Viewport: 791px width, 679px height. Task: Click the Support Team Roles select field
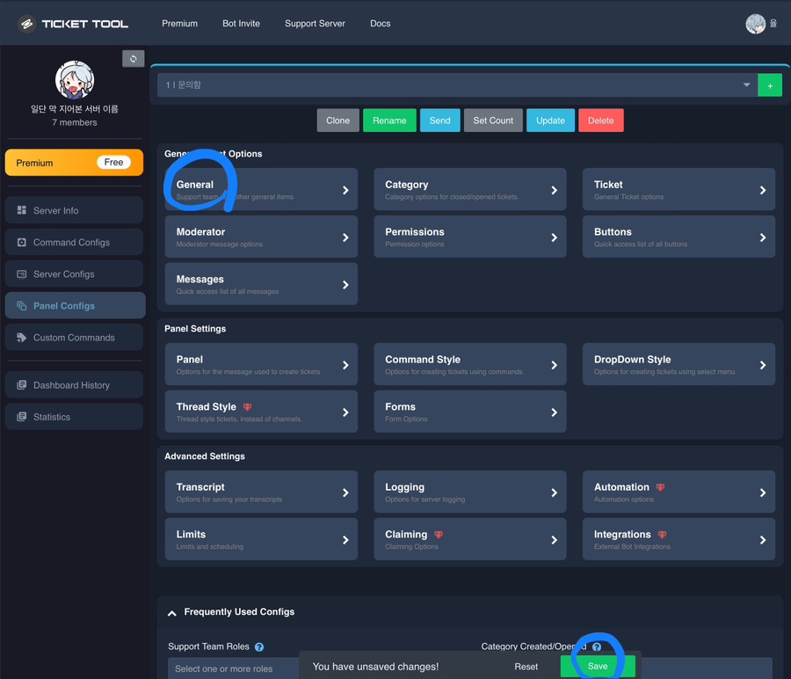[235, 668]
